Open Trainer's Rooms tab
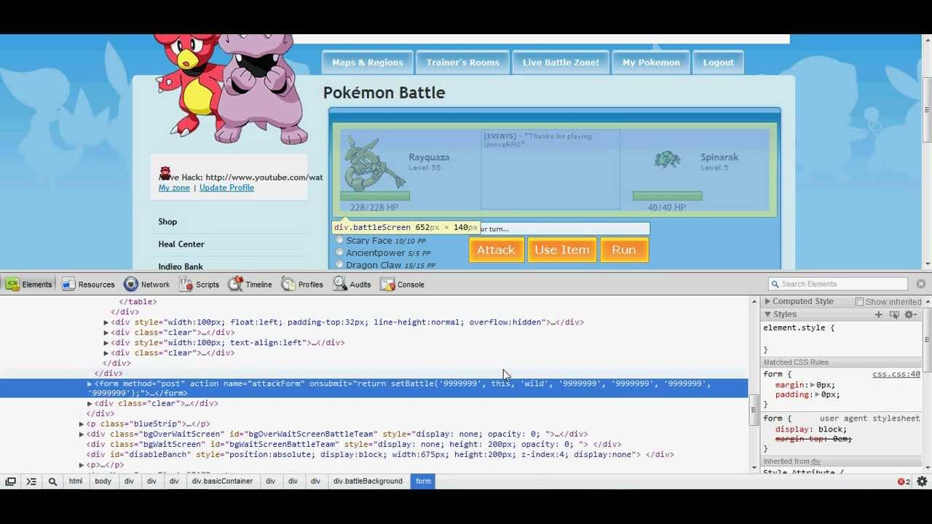The image size is (932, 524). point(463,63)
